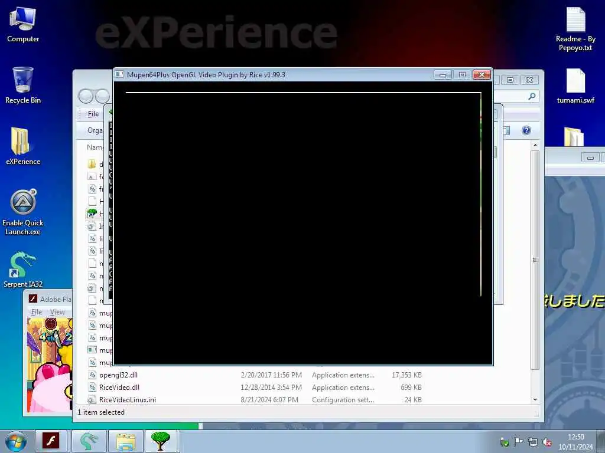Click the Explorer search magnifier icon
The height and width of the screenshot is (453, 605).
point(532,96)
